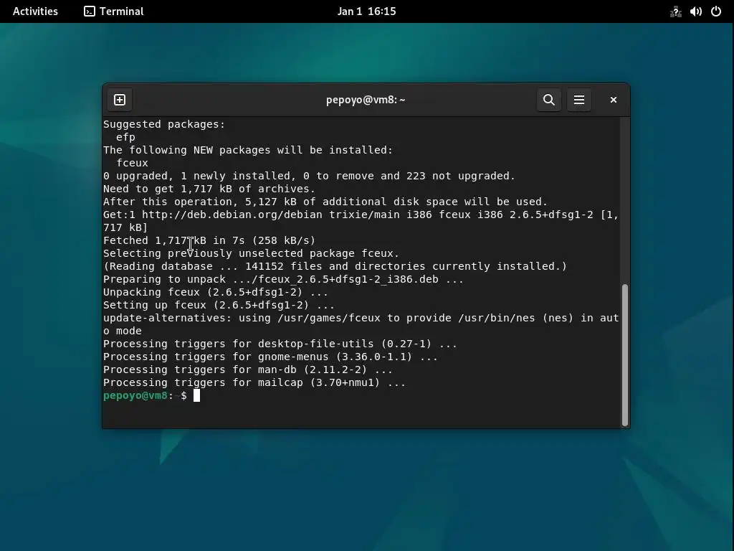Viewport: 734px width, 551px height.
Task: Open the terminal search tool
Action: pyautogui.click(x=548, y=100)
